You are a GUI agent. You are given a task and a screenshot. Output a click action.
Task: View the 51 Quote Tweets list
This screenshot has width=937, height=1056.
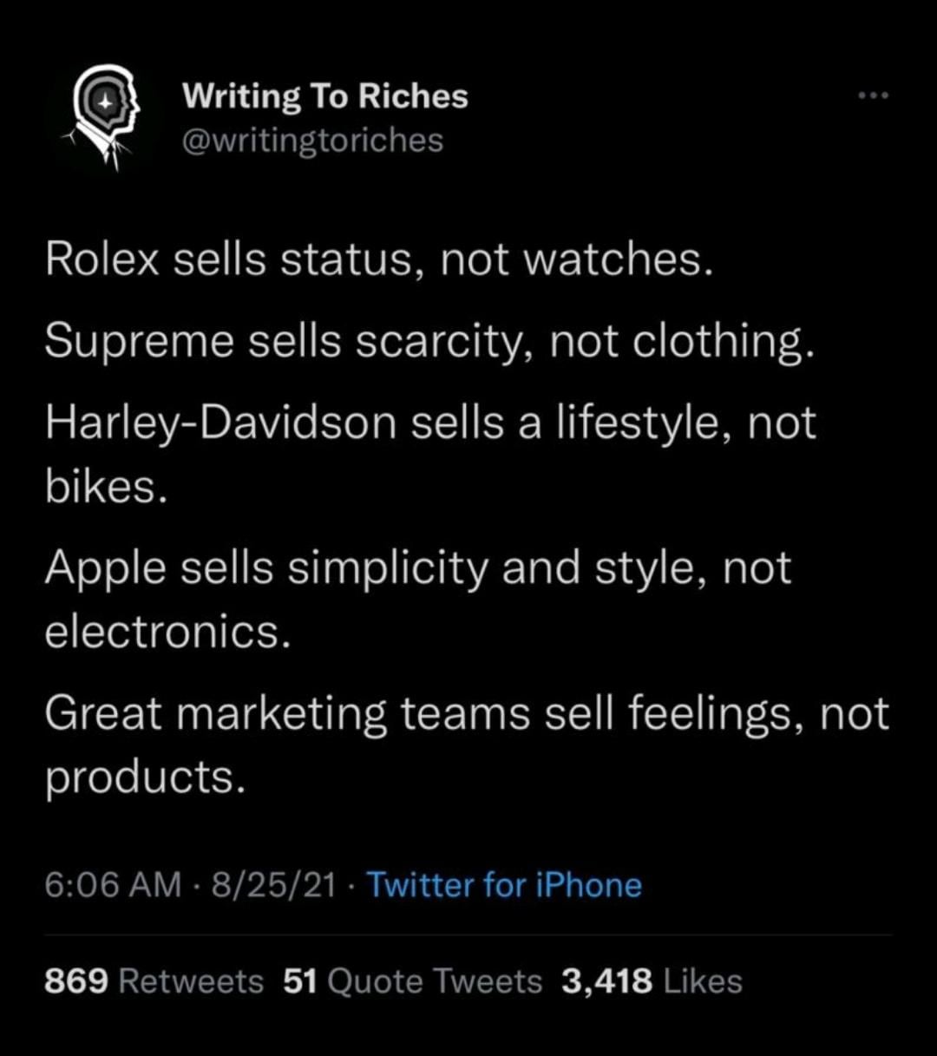click(412, 981)
